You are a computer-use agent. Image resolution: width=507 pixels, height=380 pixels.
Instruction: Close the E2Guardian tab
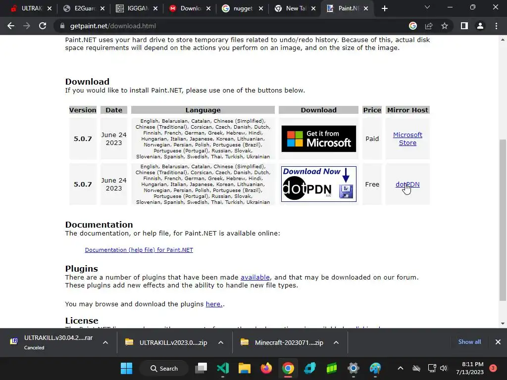pyautogui.click(x=102, y=9)
